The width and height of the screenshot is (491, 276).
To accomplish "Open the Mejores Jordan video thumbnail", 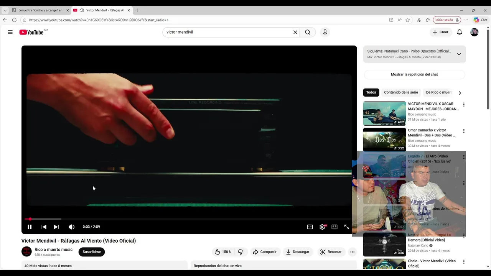I will 384,113.
